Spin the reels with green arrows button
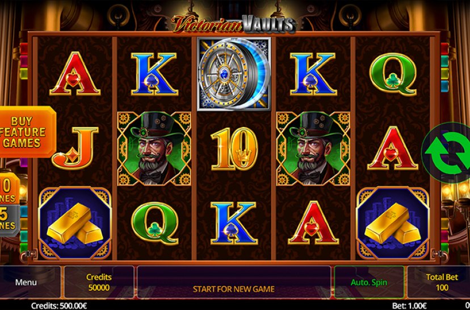This screenshot has width=470, height=310. 447,152
